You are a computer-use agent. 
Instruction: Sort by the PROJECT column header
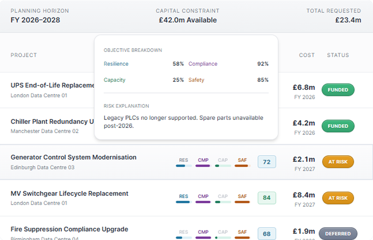tap(24, 55)
